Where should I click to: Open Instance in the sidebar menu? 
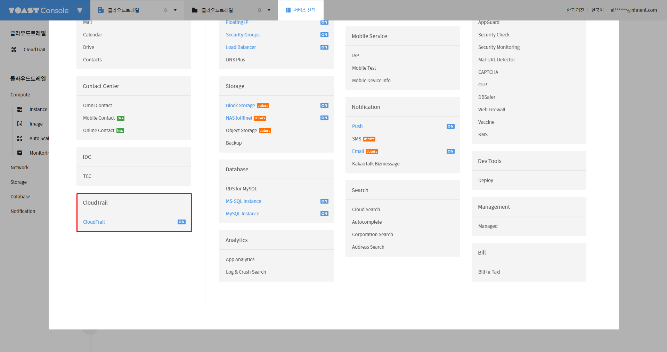pyautogui.click(x=38, y=109)
